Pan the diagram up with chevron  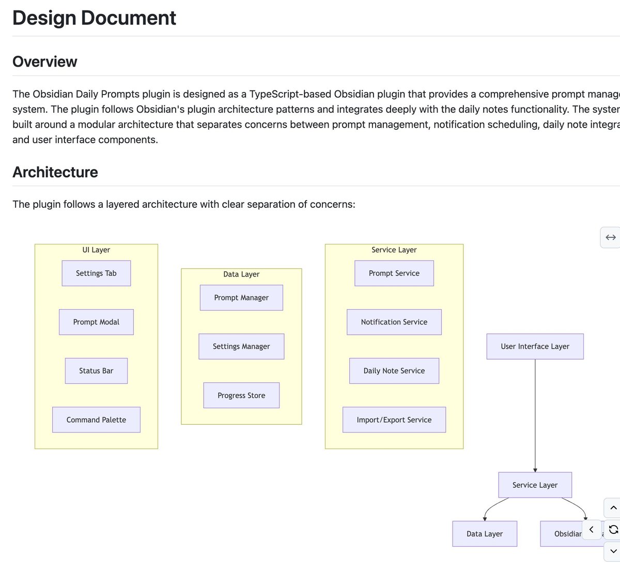coord(613,508)
